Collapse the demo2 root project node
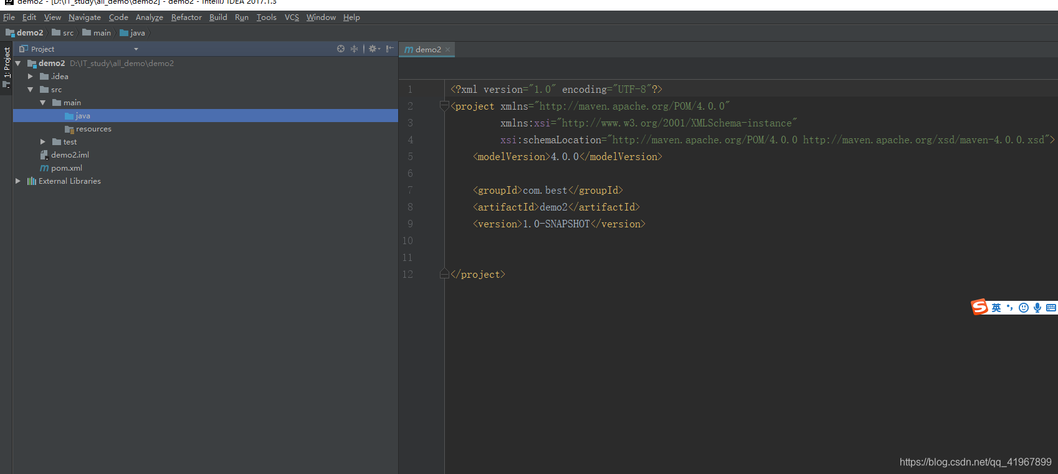The image size is (1058, 474). point(18,64)
